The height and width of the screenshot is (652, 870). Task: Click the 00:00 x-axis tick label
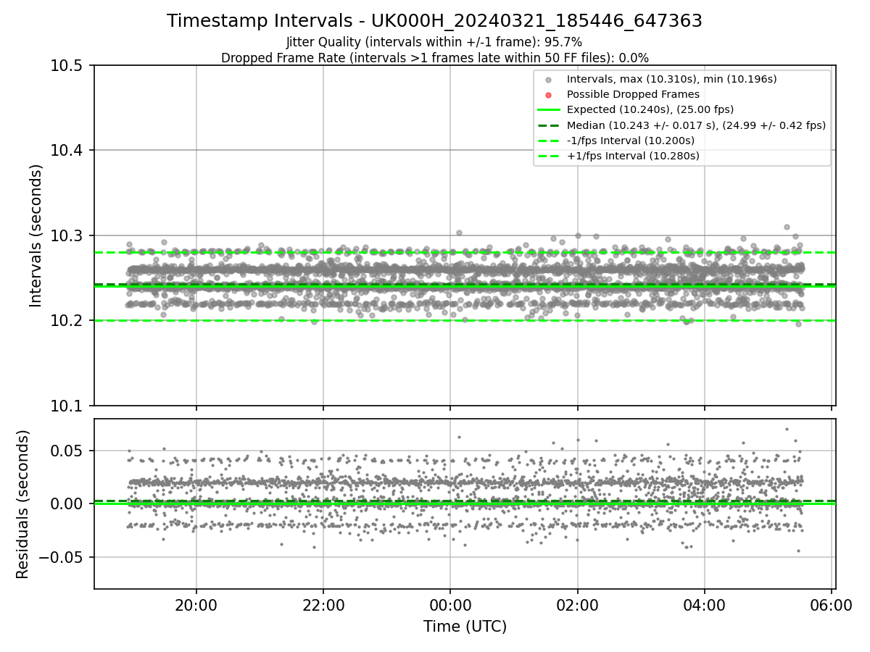click(x=450, y=604)
